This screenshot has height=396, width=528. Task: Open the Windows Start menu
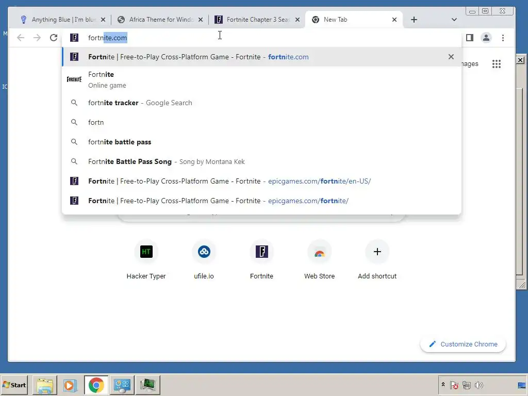point(14,385)
